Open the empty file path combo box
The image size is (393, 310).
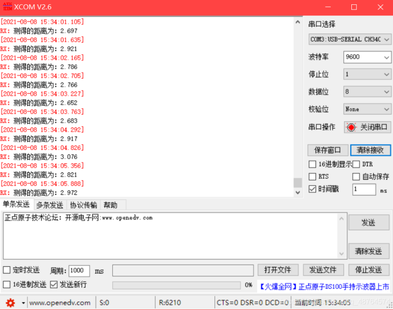[x=183, y=271]
